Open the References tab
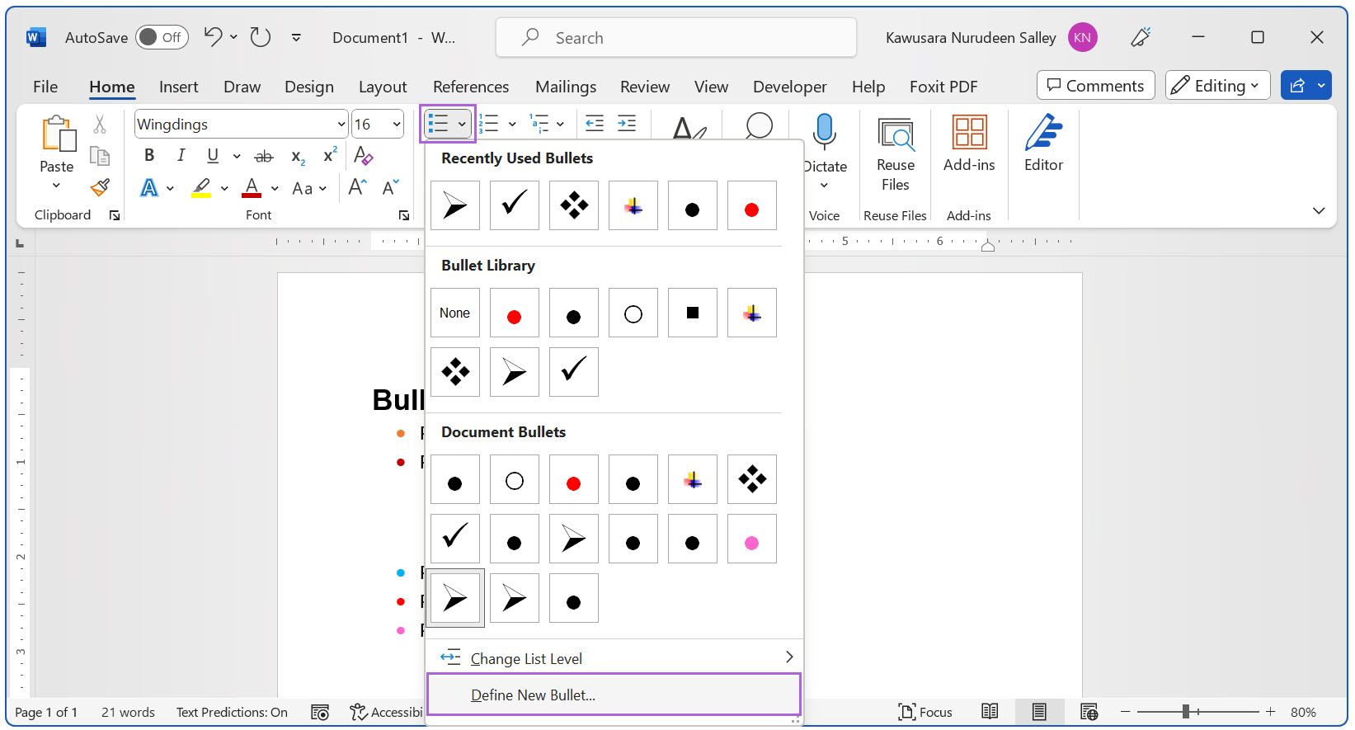Screen dimensions: 1355x730 click(x=471, y=87)
